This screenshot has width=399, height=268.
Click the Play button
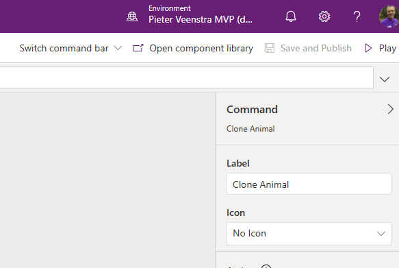click(381, 48)
